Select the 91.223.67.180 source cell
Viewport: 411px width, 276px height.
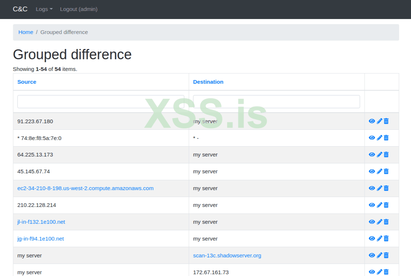[101, 121]
